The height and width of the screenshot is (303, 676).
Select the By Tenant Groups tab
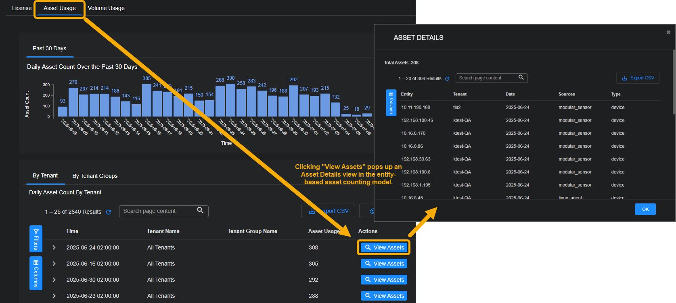pyautogui.click(x=95, y=176)
